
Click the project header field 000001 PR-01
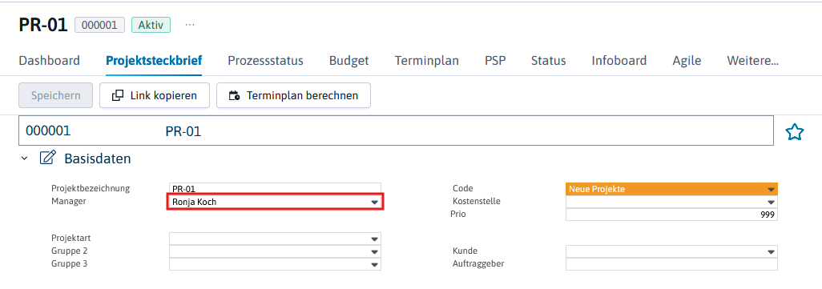(396, 130)
